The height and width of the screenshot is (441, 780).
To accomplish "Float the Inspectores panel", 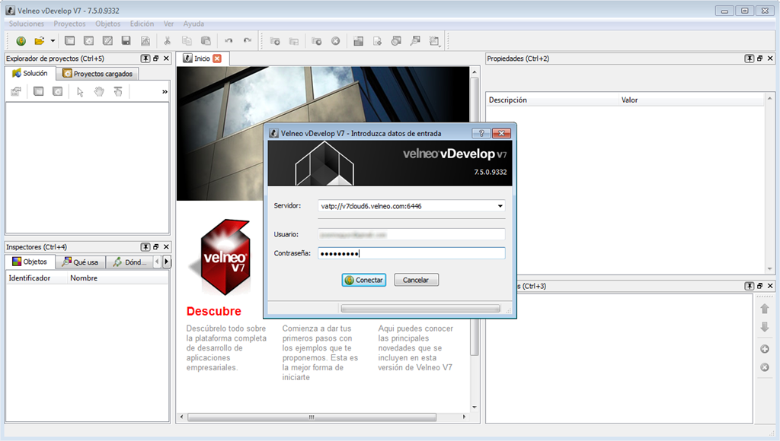I will point(155,247).
